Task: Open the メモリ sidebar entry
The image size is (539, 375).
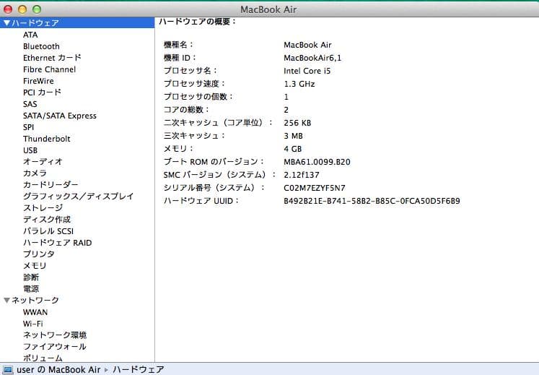Action: (x=35, y=266)
